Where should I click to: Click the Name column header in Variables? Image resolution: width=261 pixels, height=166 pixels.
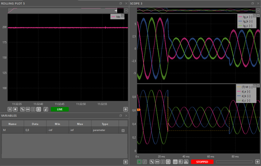coord(13,124)
